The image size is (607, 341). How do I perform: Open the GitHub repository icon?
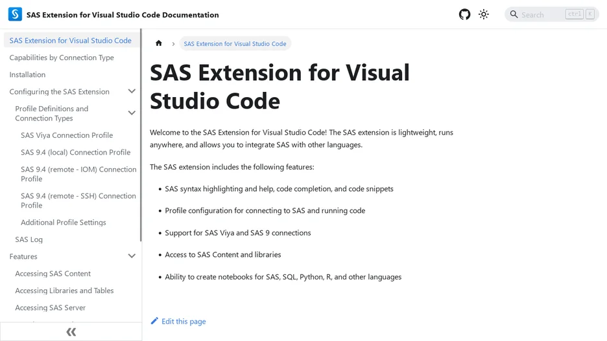(x=464, y=14)
